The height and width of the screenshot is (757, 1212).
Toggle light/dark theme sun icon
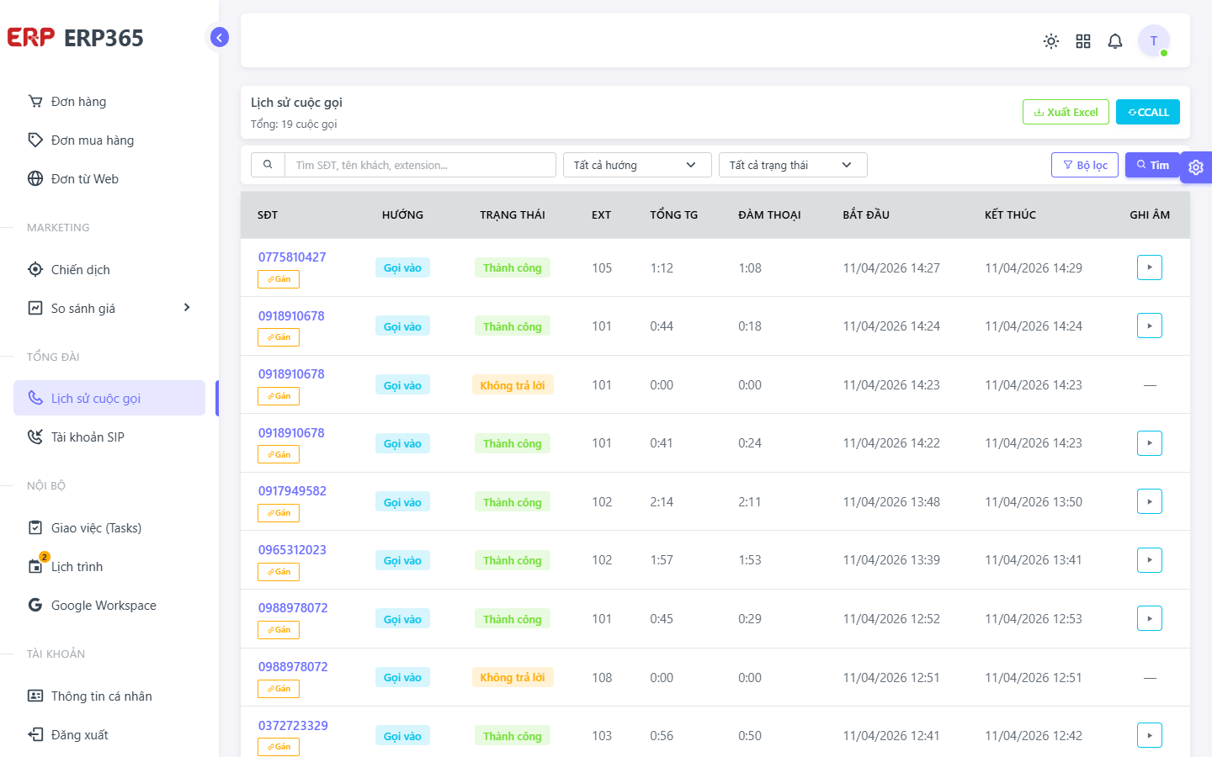(x=1051, y=41)
